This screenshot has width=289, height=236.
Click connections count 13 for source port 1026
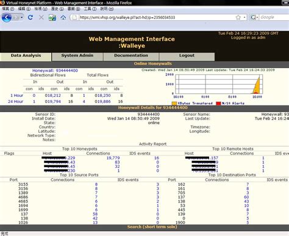point(95,223)
